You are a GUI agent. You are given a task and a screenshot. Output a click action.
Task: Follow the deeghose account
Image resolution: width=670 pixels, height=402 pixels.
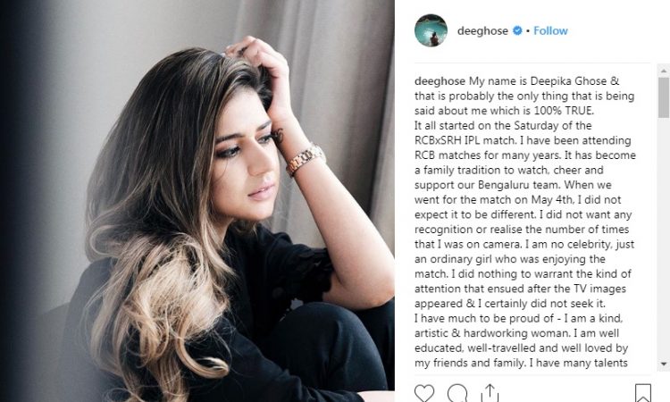550,30
